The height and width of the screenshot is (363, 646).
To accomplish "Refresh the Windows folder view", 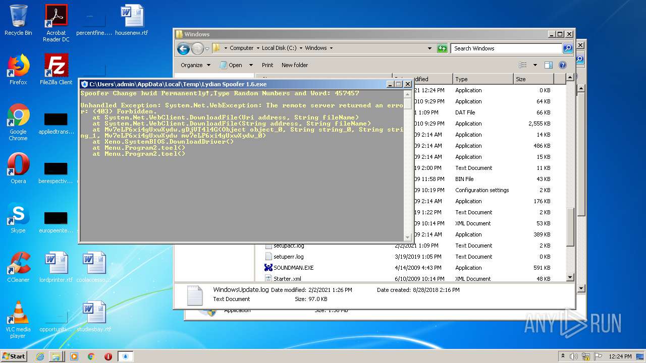I will click(442, 48).
